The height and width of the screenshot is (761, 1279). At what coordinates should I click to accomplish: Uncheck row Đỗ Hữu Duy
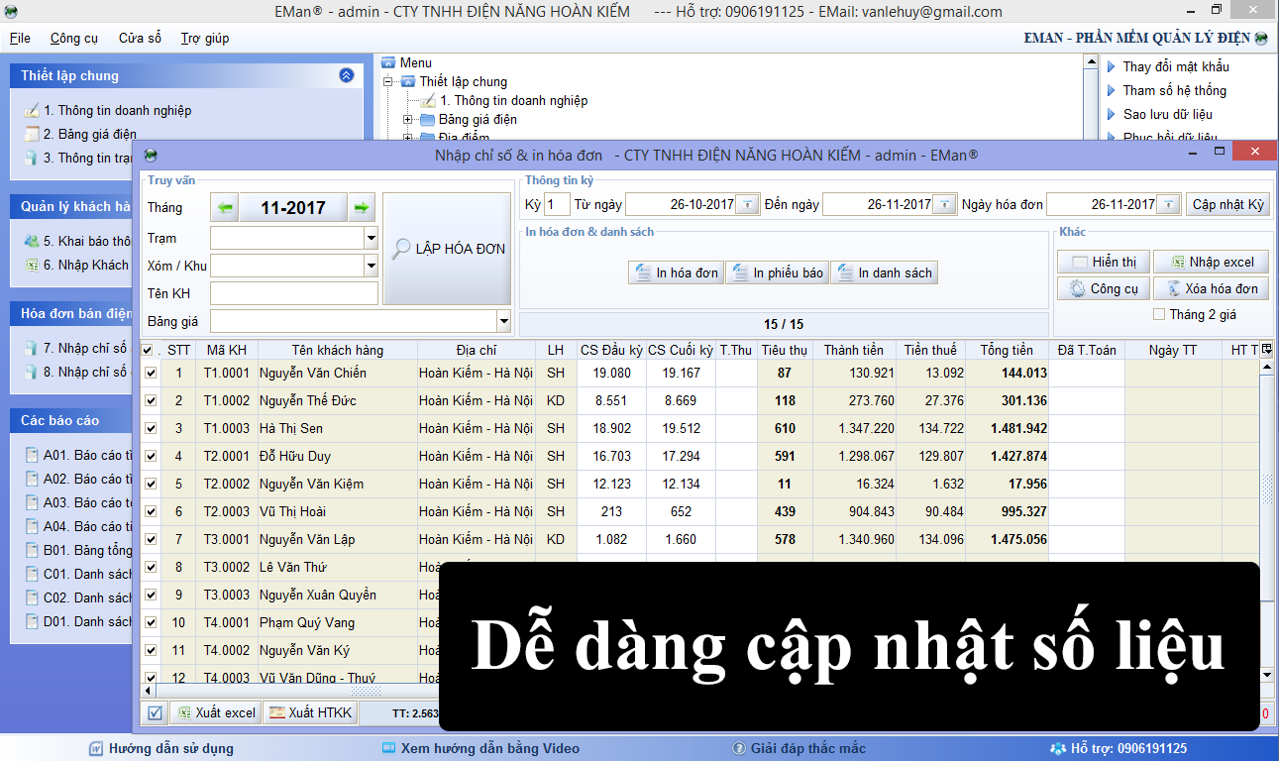click(x=151, y=457)
